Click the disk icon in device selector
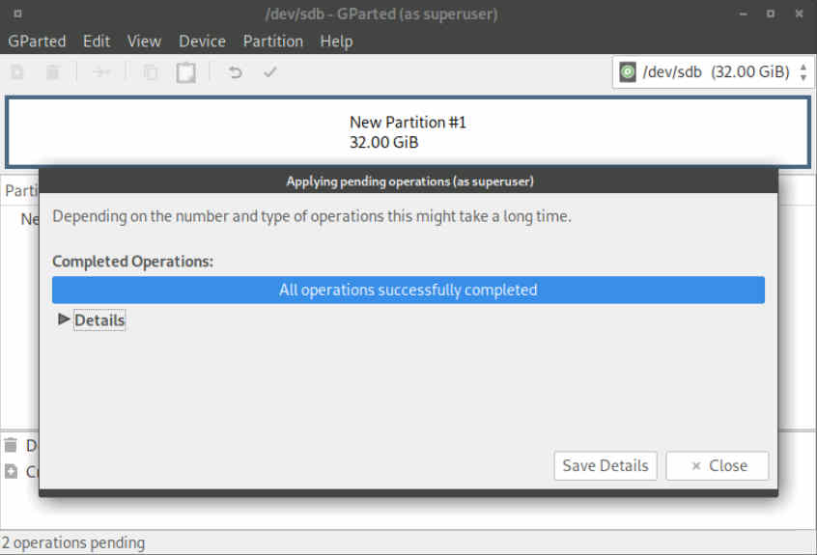Screen dimensions: 817x555 point(628,71)
